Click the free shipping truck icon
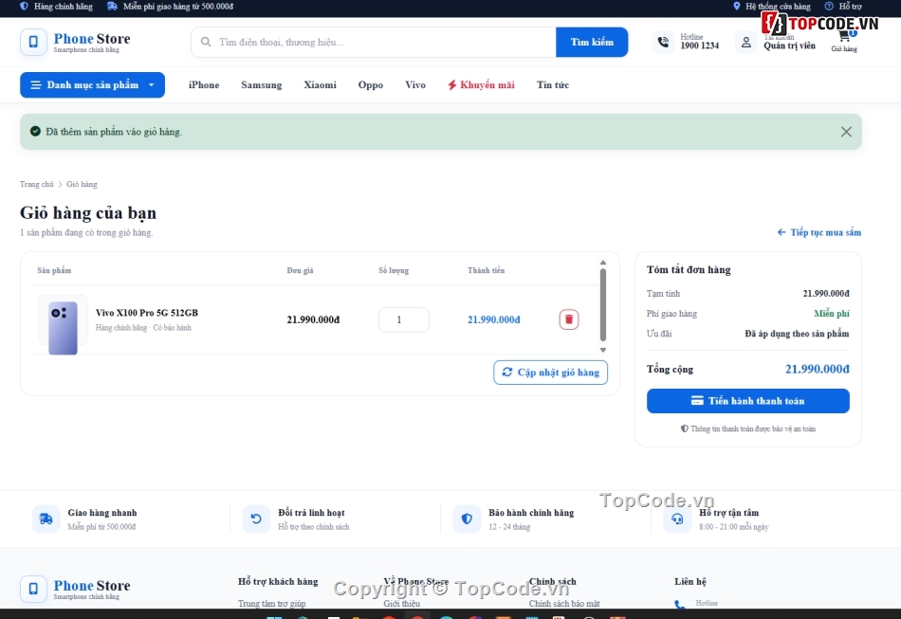This screenshot has height=619, width=901. pyautogui.click(x=112, y=7)
